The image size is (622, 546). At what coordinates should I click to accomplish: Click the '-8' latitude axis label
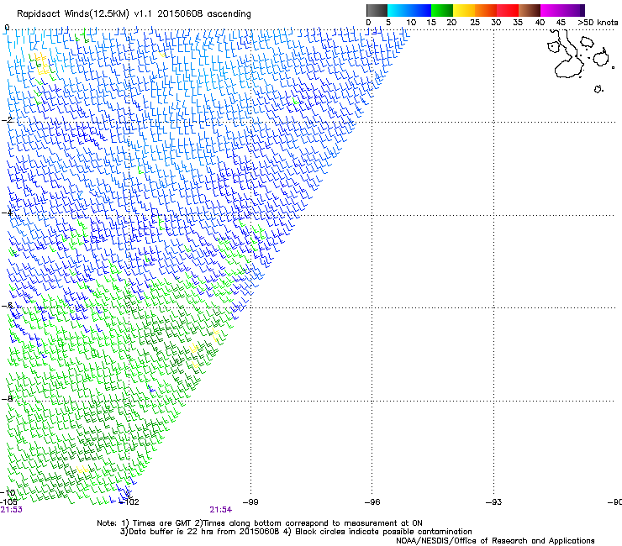(x=8, y=398)
